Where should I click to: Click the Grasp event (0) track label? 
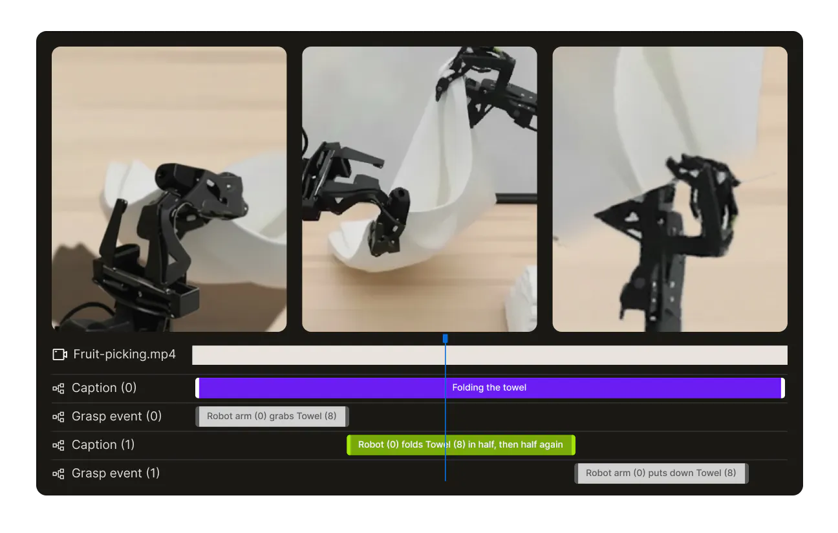[116, 416]
